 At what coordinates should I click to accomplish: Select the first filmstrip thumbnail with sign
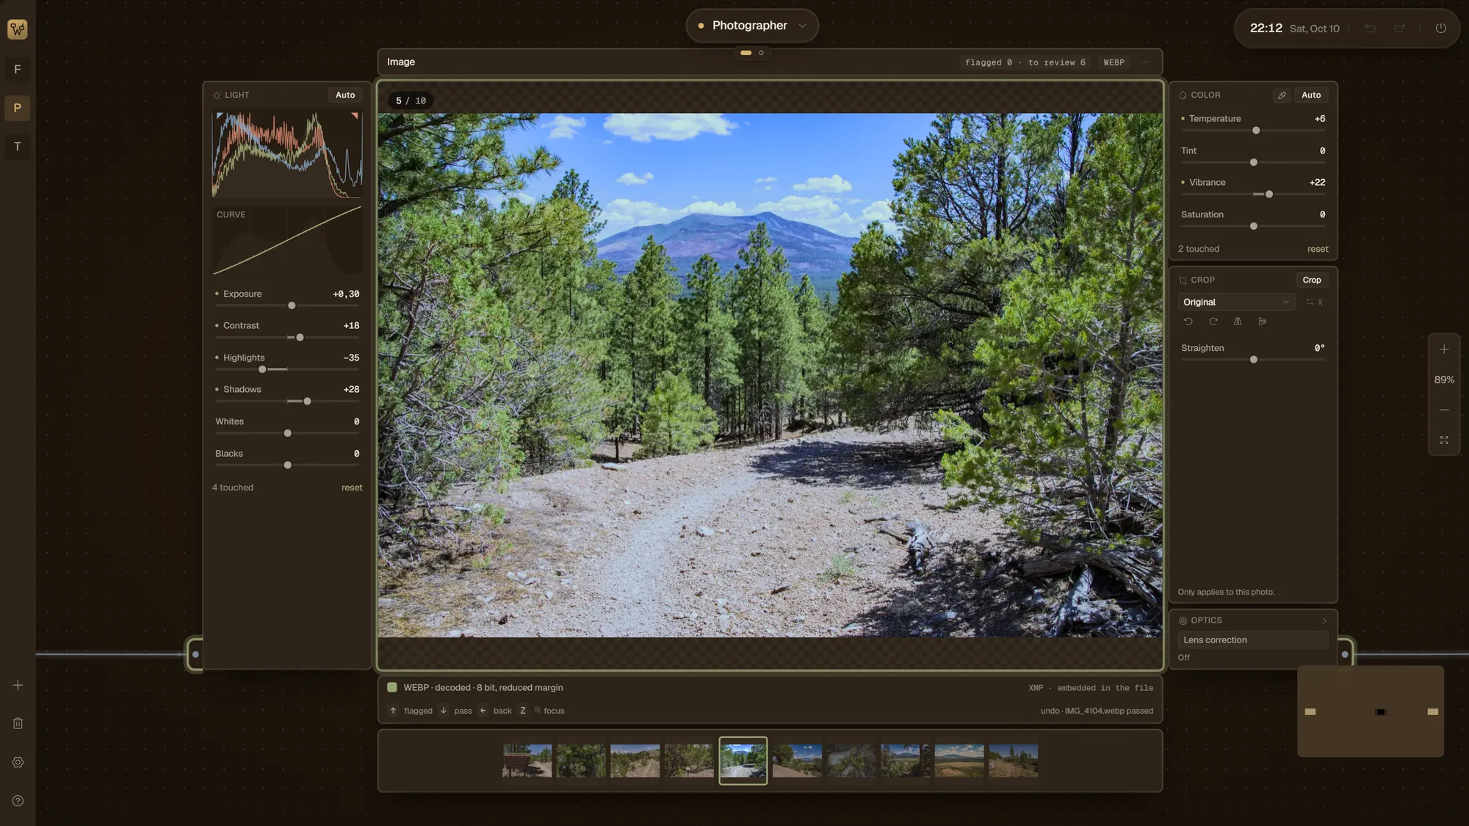tap(527, 761)
